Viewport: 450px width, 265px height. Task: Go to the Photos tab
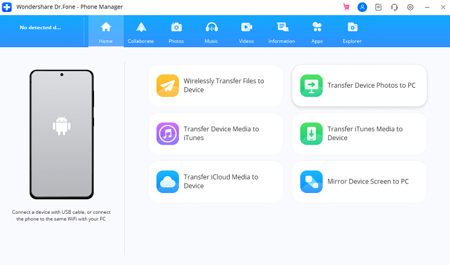tap(176, 32)
